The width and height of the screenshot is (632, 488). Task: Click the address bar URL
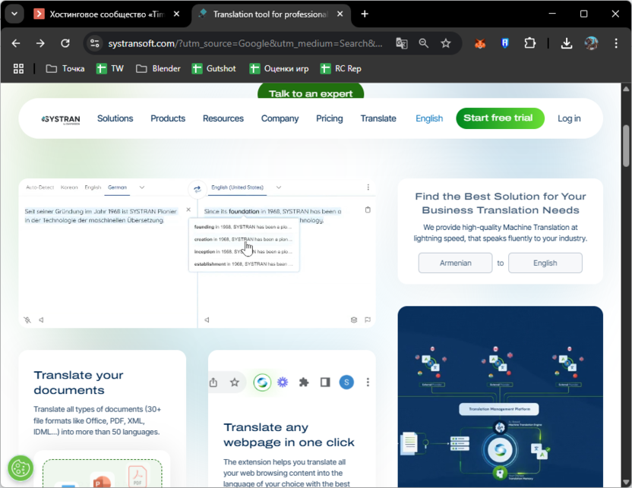click(x=245, y=43)
